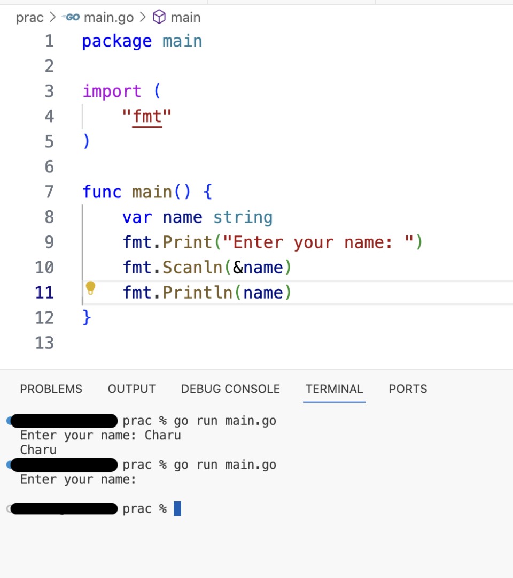Viewport: 513px width, 578px height.
Task: Click the Go language icon in the breadcrumb
Action: [x=71, y=17]
